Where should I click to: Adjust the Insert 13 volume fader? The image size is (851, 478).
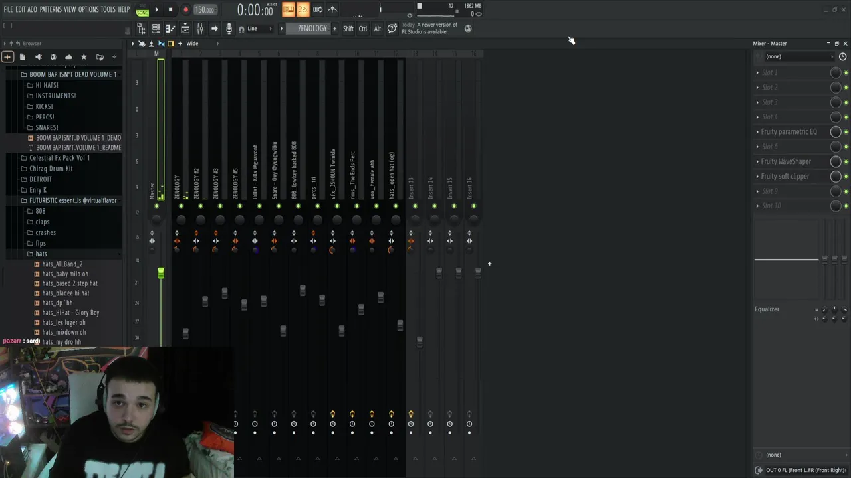(420, 341)
